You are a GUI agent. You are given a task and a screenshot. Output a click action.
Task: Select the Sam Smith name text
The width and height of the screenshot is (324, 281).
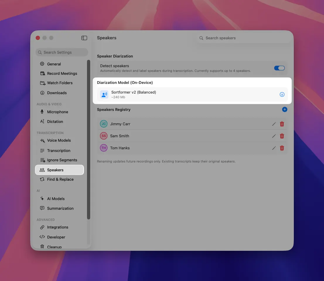(x=120, y=136)
